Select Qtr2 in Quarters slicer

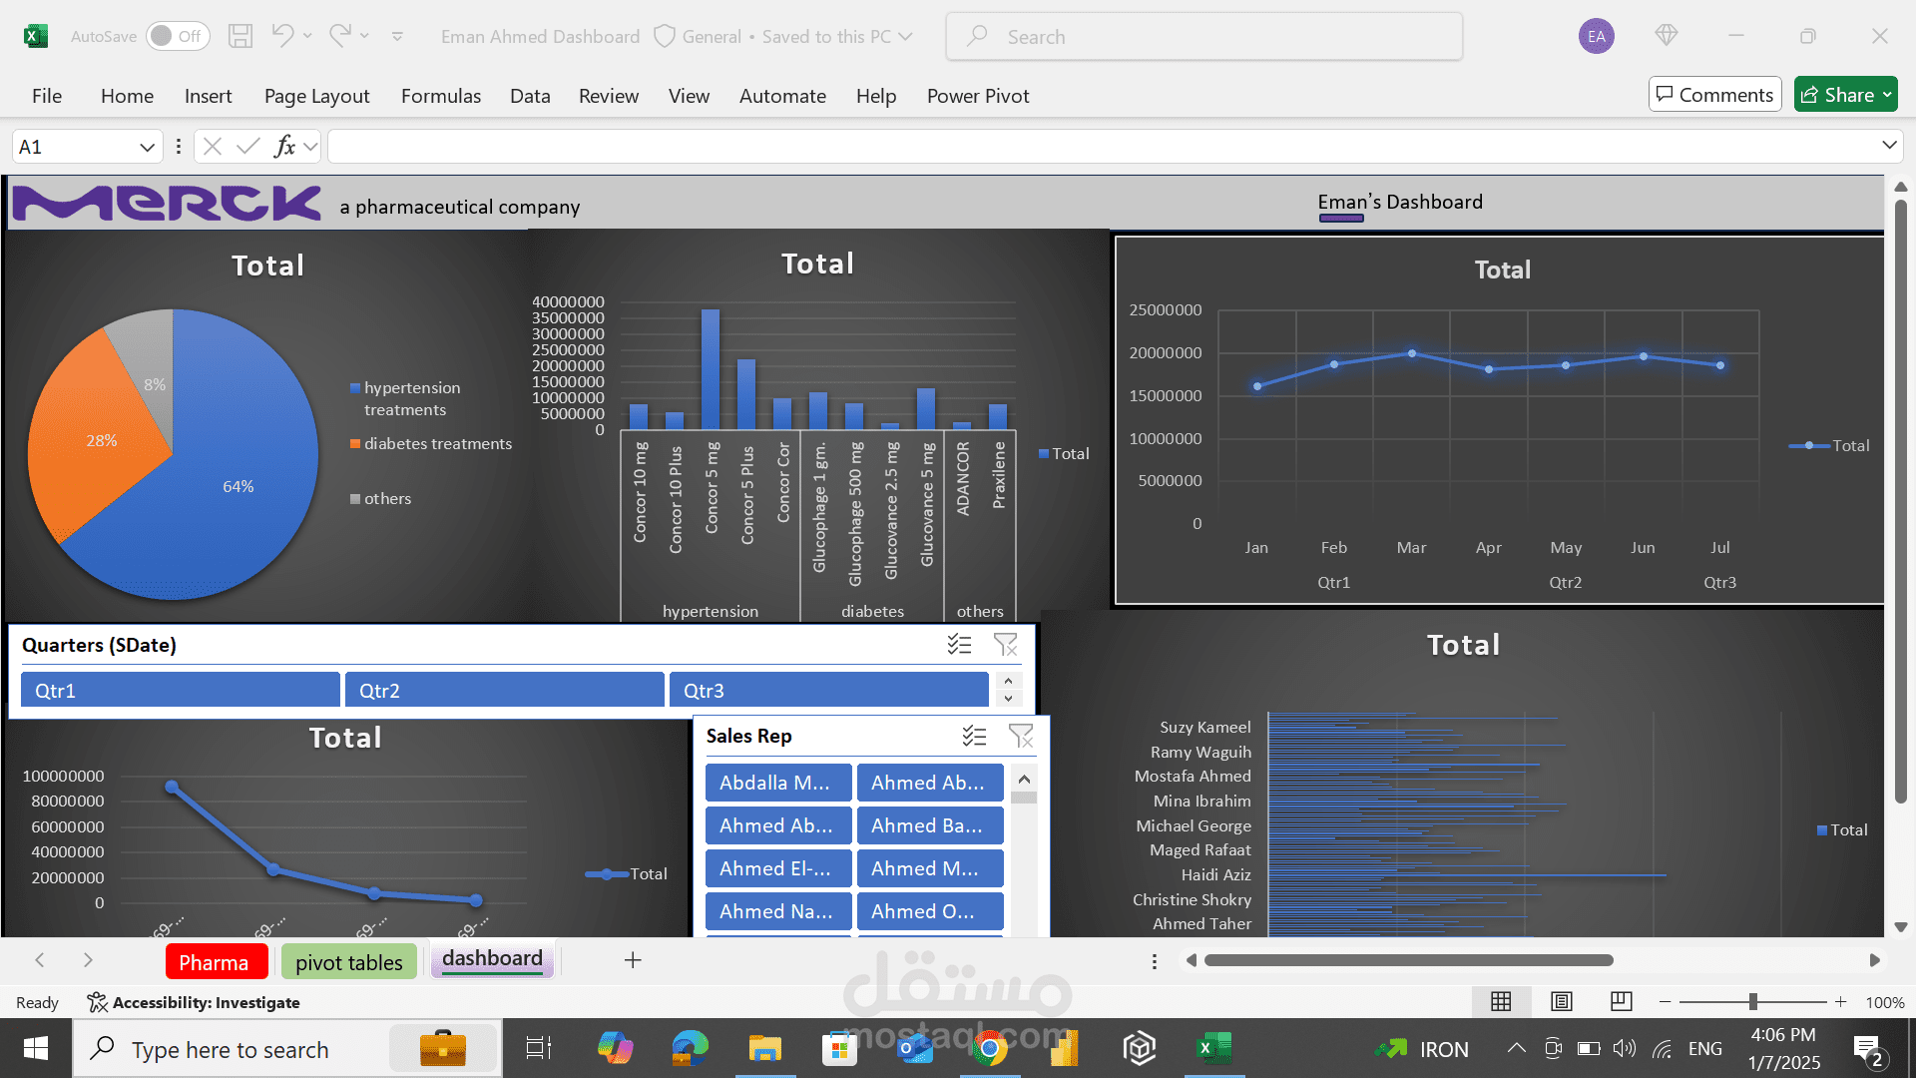505,690
